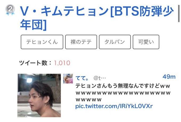Open the てて。 username link
Screen dimensions: 181x122
[x=82, y=78]
